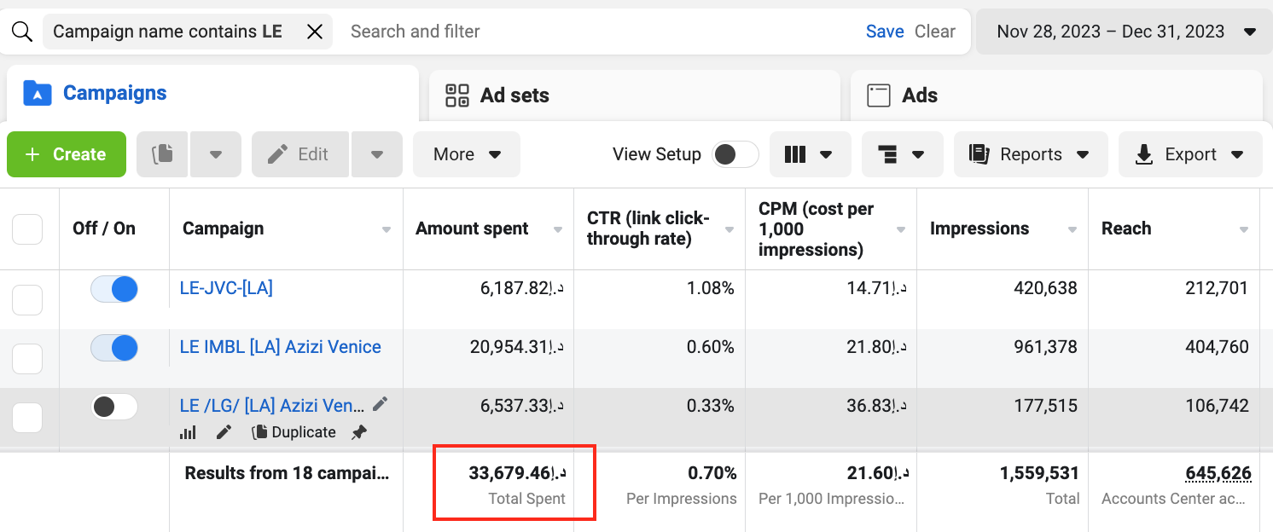Switch to the Ad sets tab
Screen dimensions: 1273x532
tap(514, 95)
